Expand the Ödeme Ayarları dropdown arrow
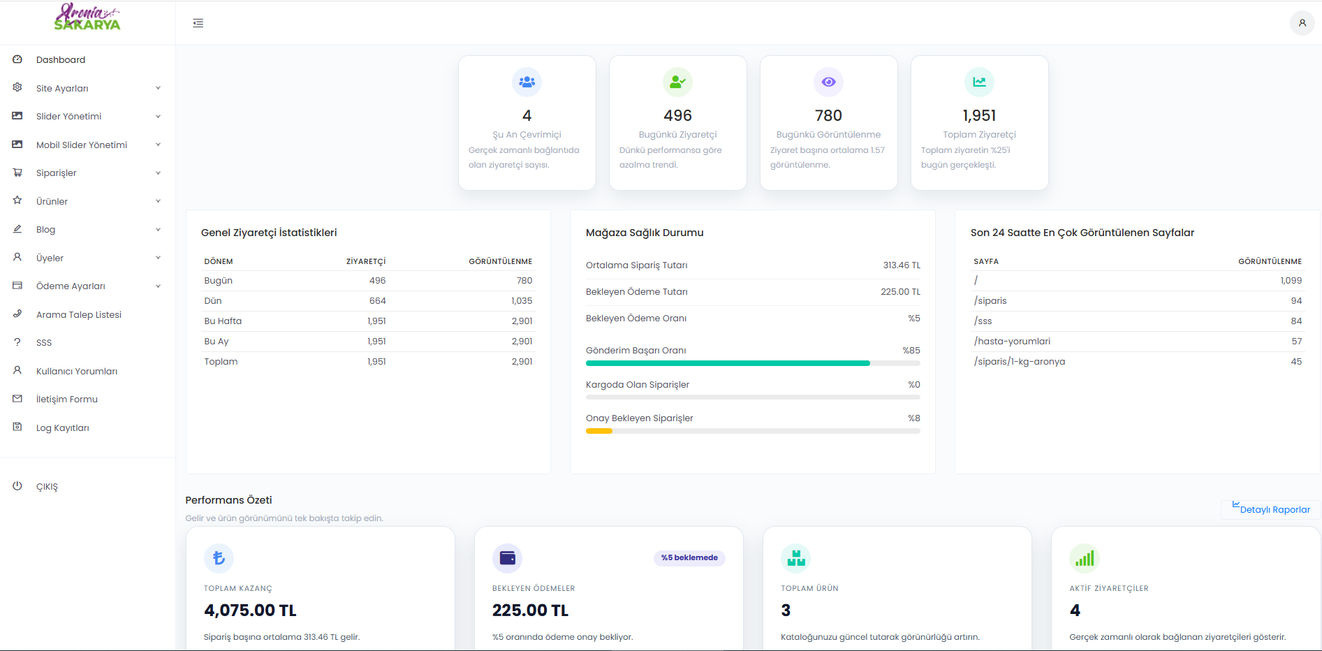This screenshot has width=1322, height=651. point(159,286)
